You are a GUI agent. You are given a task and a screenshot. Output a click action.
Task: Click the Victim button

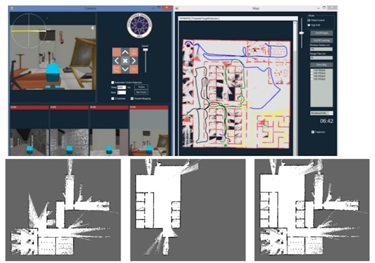141,87
